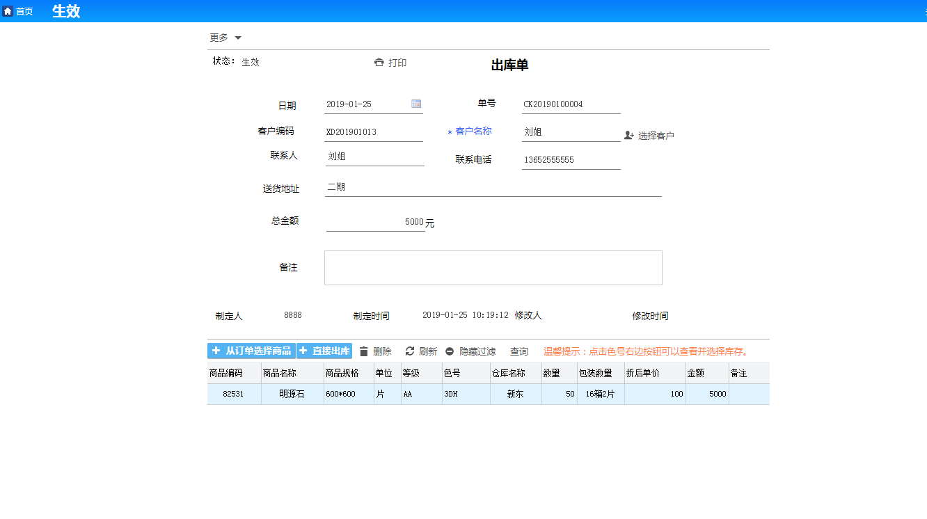Click the 片 unit cell
927x519 pixels.
pyautogui.click(x=388, y=394)
